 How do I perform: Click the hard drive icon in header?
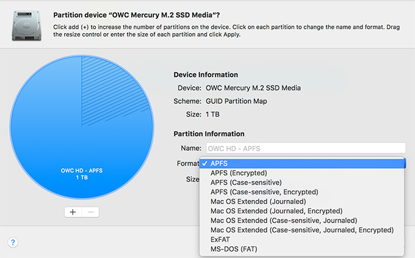(26, 26)
